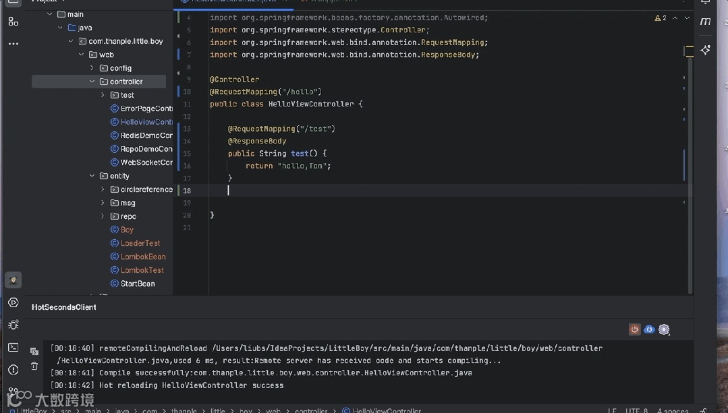This screenshot has height=413, width=728.
Task: Click line number 13 in gutter
Action: pyautogui.click(x=187, y=129)
